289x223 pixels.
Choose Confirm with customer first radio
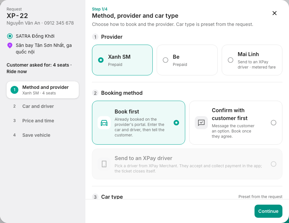(274, 123)
